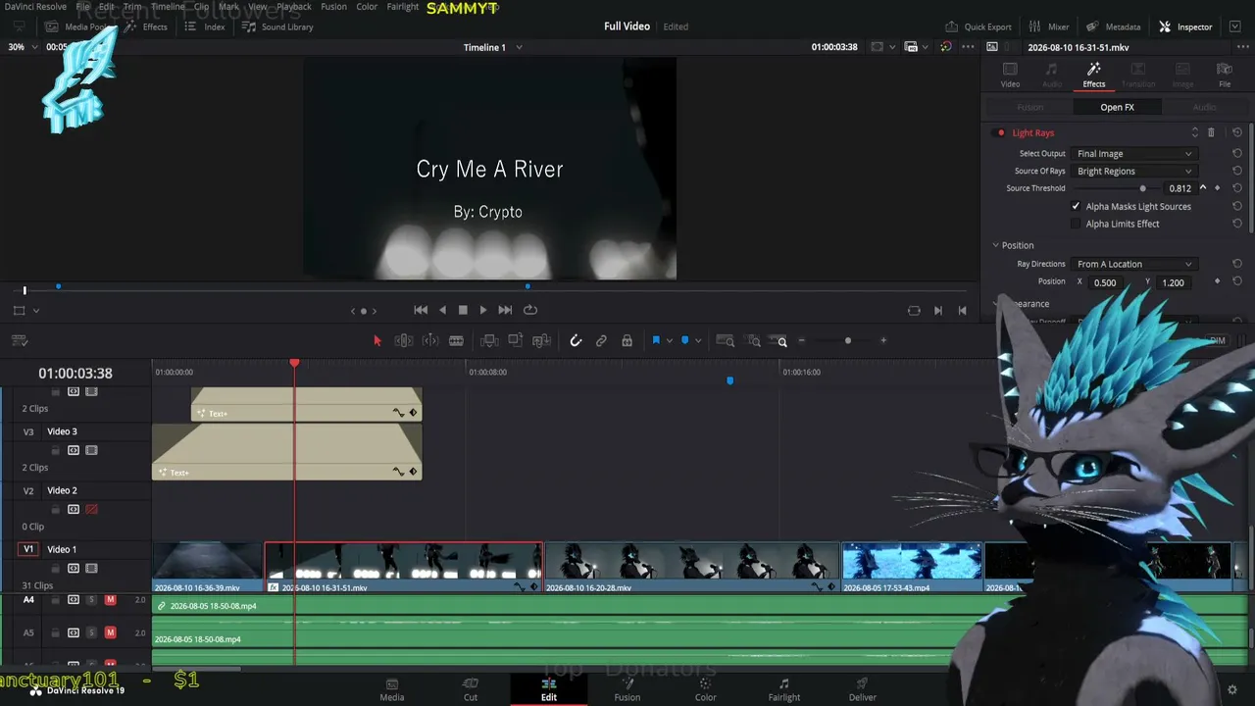1255x706 pixels.
Task: Open the Mixer panel
Action: click(1049, 26)
